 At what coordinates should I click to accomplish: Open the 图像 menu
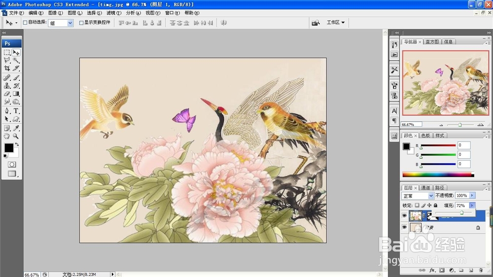pos(55,13)
